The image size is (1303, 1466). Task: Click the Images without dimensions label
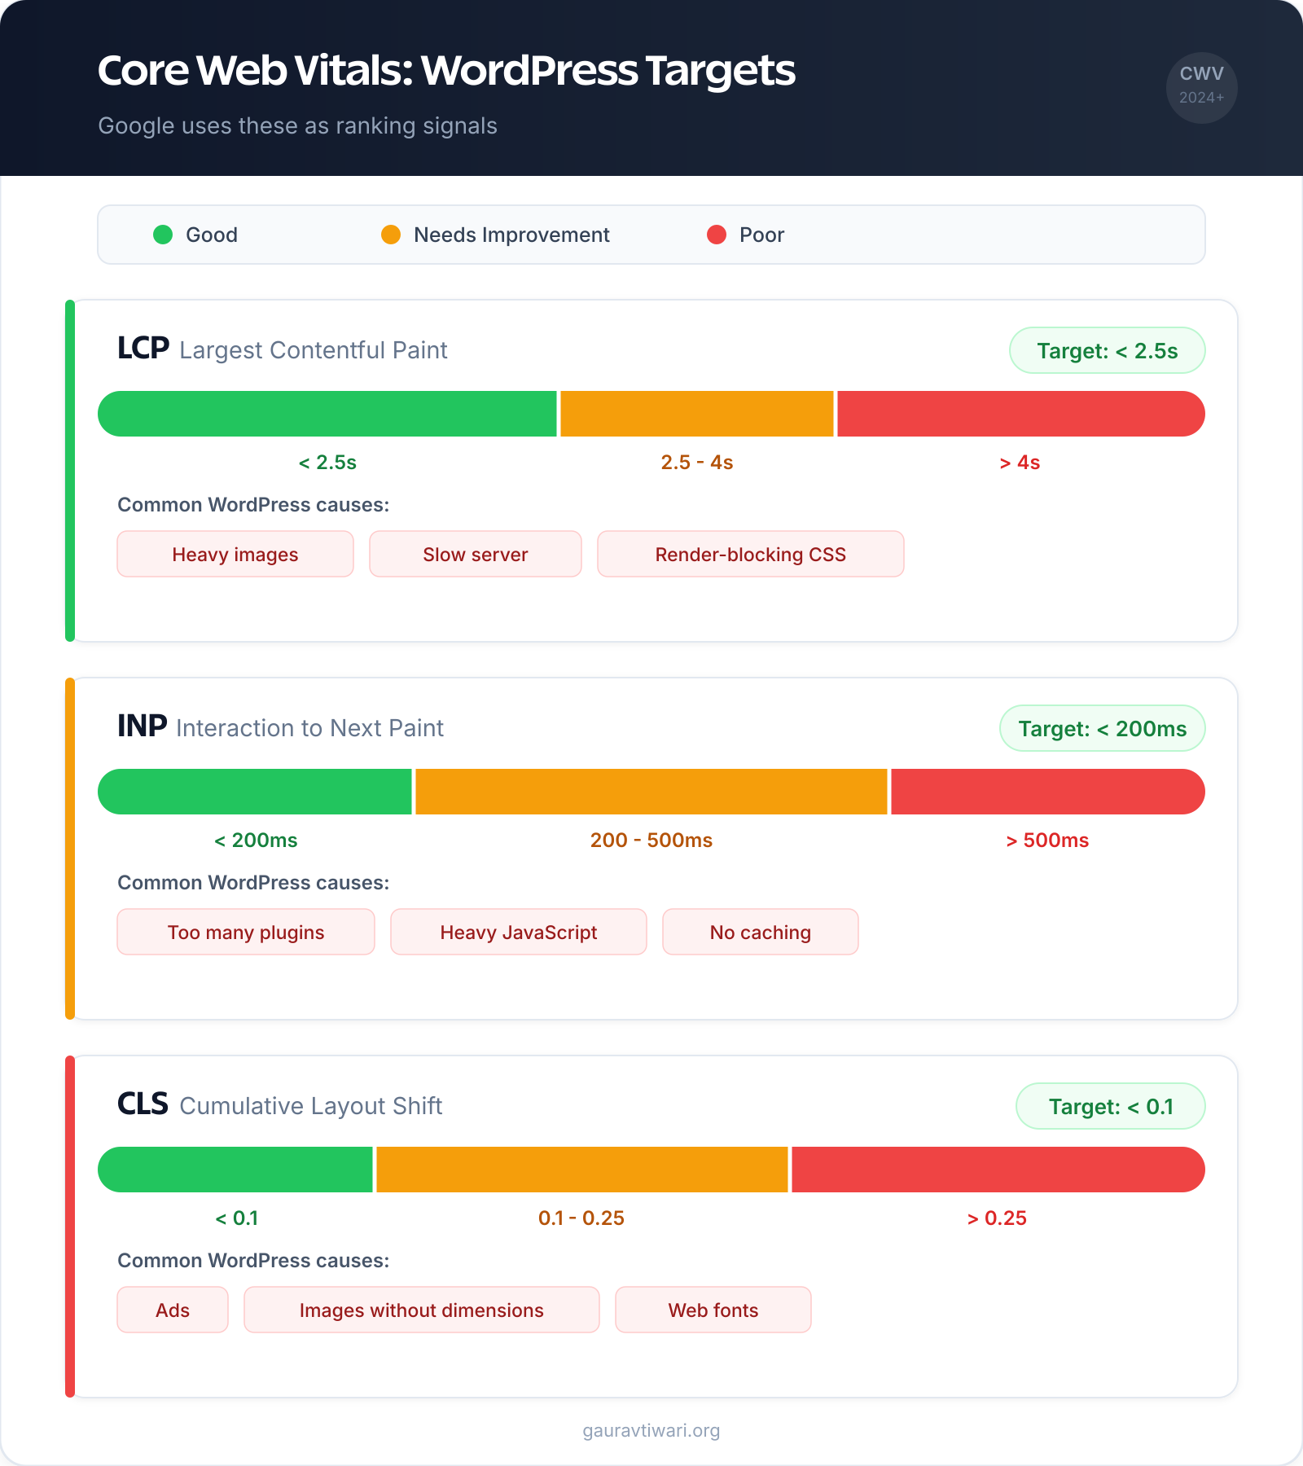[421, 1310]
